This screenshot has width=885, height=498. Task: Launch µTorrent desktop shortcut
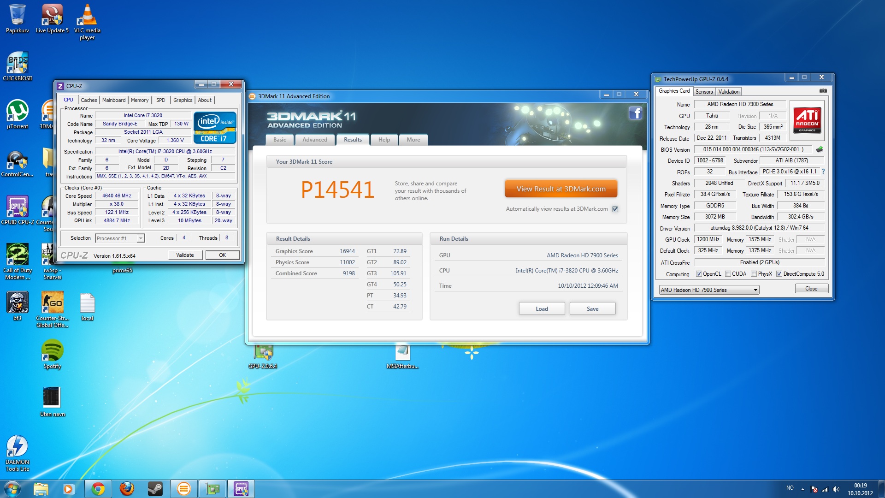(x=18, y=114)
